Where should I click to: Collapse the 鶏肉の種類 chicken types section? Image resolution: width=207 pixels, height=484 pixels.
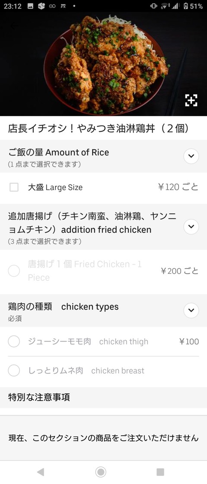(x=191, y=310)
